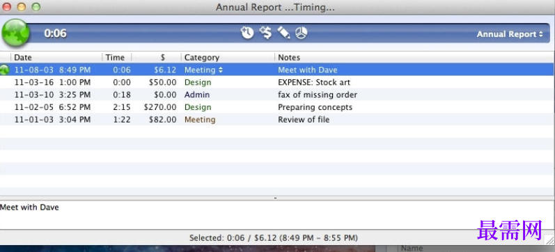Minimize the window with yellow button
This screenshot has height=252, width=555.
(21, 7)
